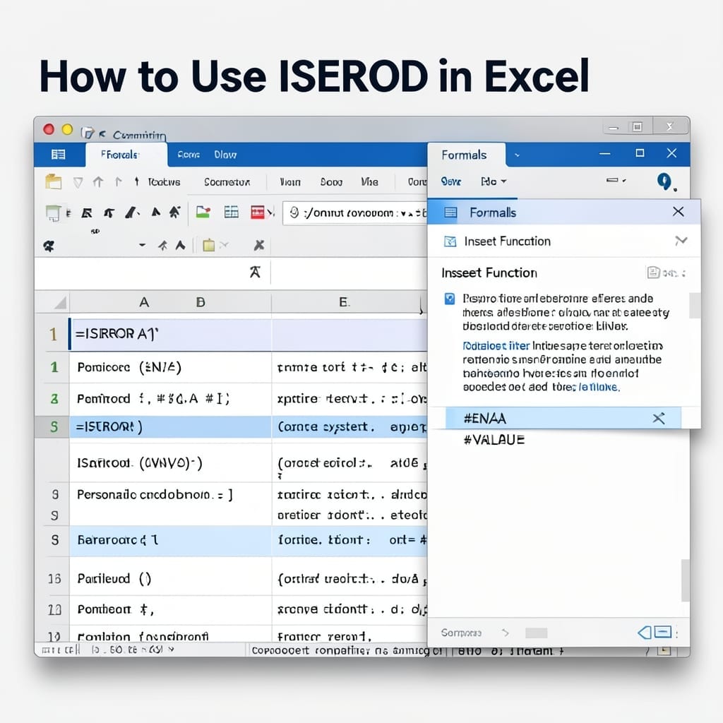723x723 pixels.
Task: Click the blue link starting second description paragraph
Action: click(x=496, y=345)
